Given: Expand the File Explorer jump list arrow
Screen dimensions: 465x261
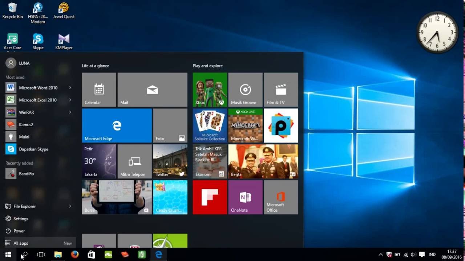Looking at the screenshot, I should click(70, 206).
